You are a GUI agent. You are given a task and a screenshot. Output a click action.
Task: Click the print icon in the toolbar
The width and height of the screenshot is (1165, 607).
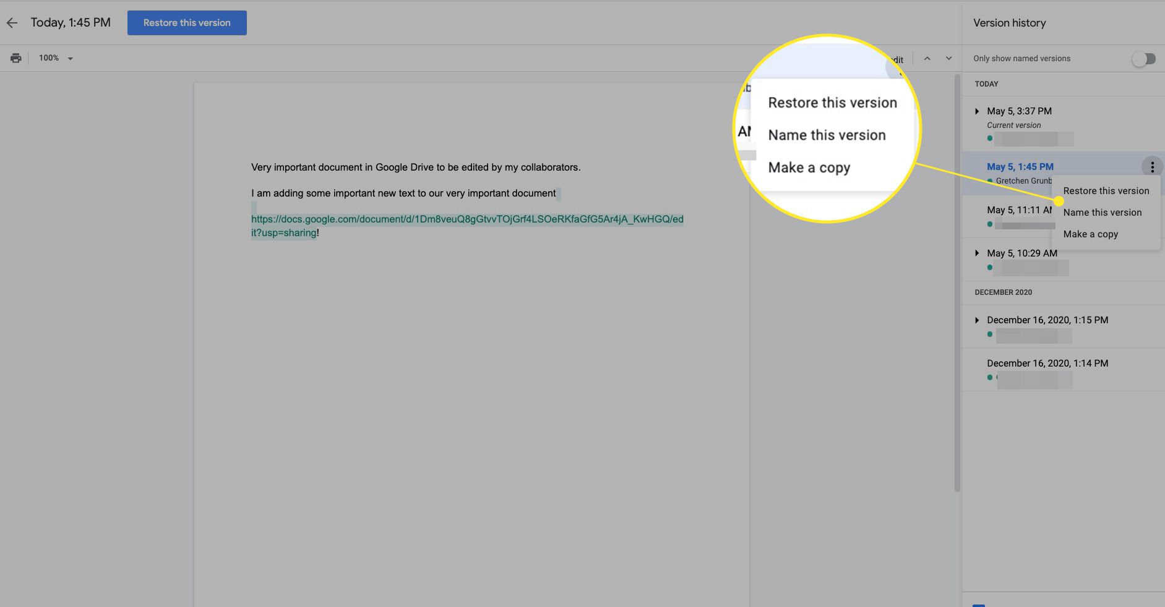pyautogui.click(x=16, y=58)
